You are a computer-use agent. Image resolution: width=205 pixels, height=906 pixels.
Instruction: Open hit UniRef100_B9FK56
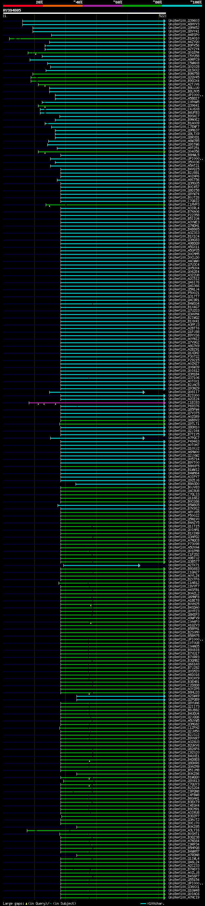(184, 45)
